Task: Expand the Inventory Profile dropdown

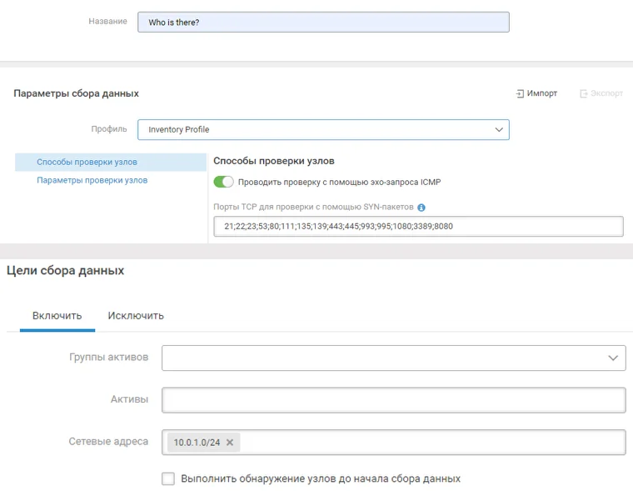Action: pos(499,130)
